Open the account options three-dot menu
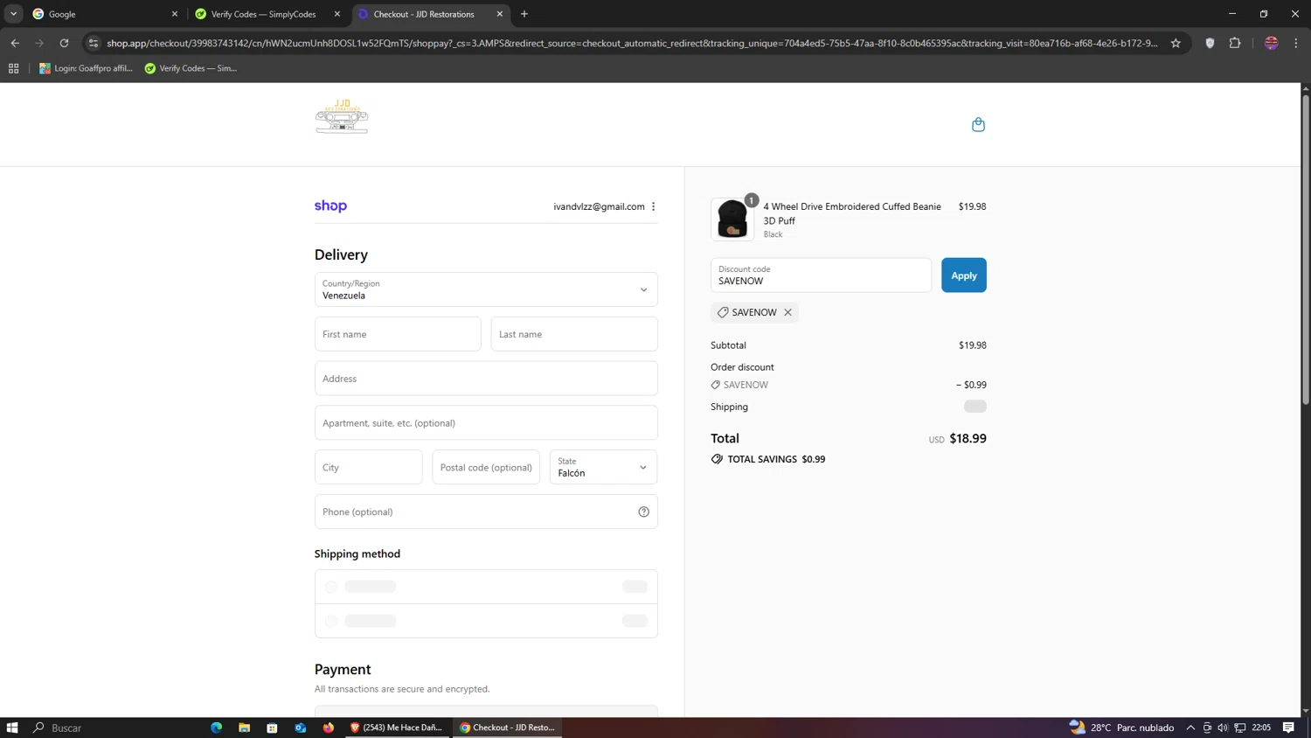 [654, 206]
